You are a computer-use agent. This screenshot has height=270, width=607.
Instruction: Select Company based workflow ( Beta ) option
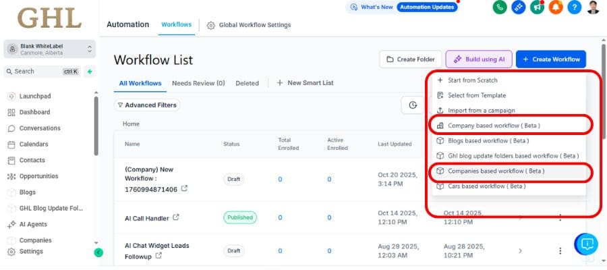click(x=495, y=126)
